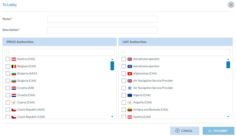Click the Antigua and Barbuda flag icon
This screenshot has width=236, height=137.
coord(130,110)
